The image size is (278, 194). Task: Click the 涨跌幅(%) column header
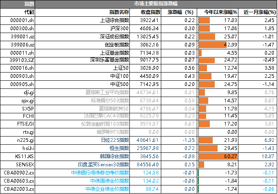click(180, 12)
